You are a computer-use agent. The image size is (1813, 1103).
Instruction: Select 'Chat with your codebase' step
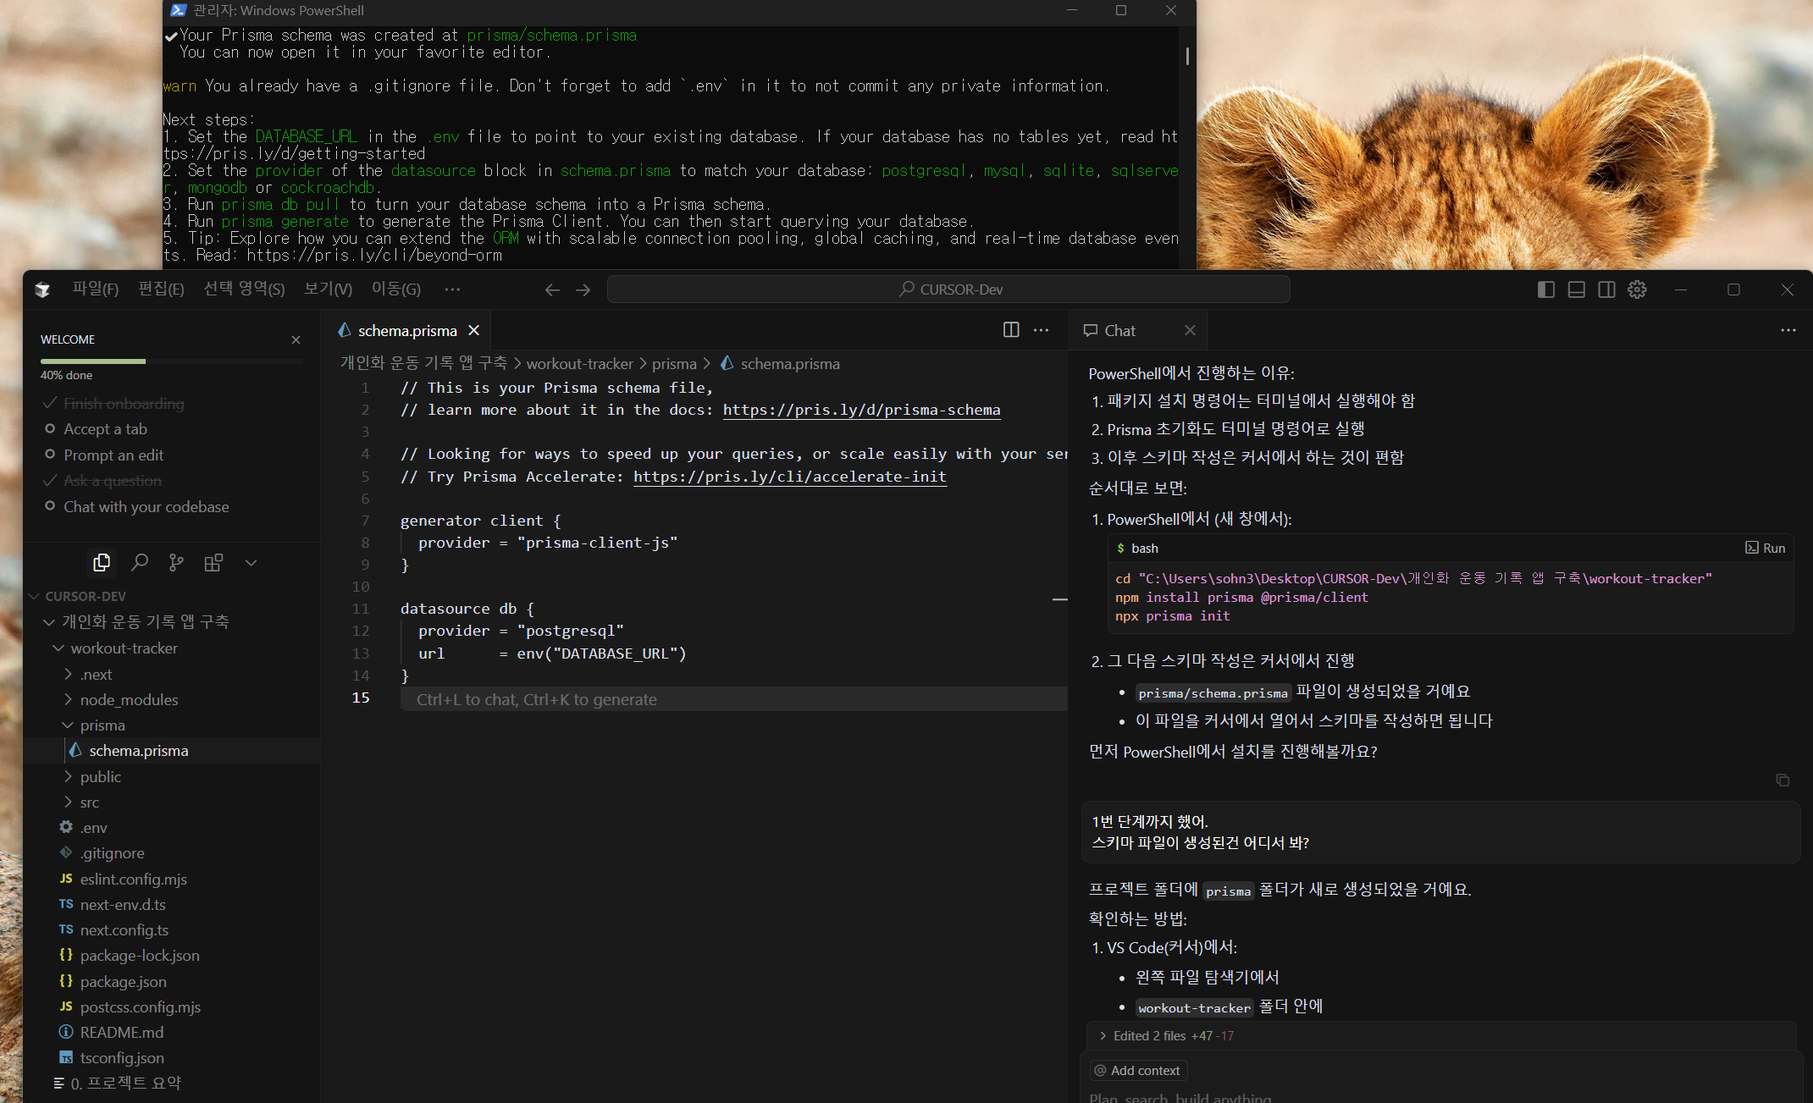146,507
